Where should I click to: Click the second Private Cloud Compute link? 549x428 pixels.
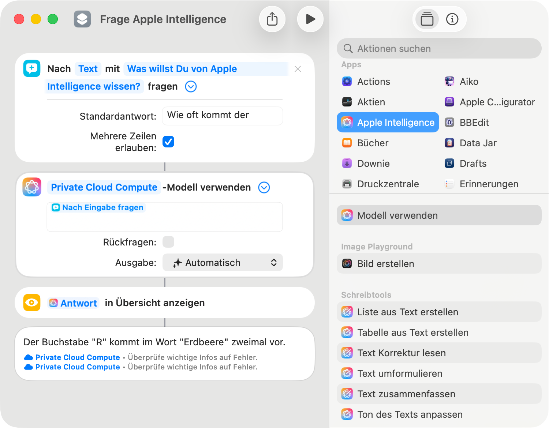[x=78, y=367]
